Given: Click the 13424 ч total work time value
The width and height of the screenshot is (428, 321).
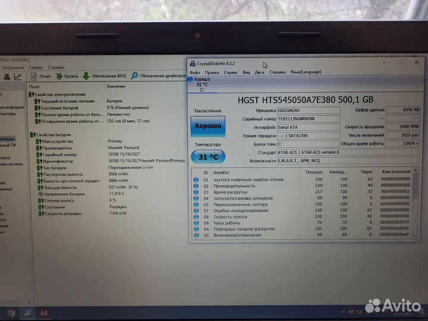Looking at the screenshot, I should point(402,143).
